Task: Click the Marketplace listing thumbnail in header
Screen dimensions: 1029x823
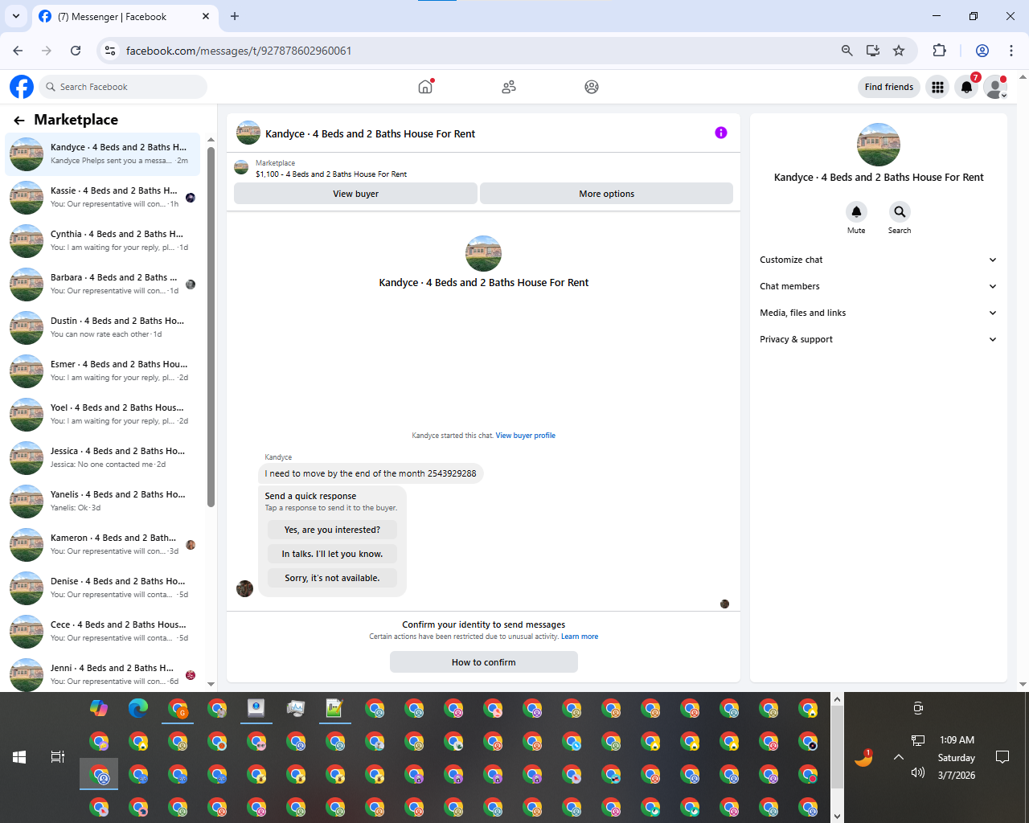Action: pos(241,167)
